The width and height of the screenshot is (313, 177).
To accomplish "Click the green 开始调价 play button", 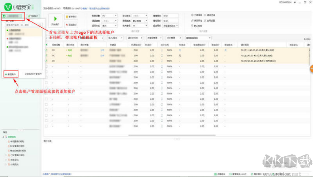I will click(x=55, y=20).
